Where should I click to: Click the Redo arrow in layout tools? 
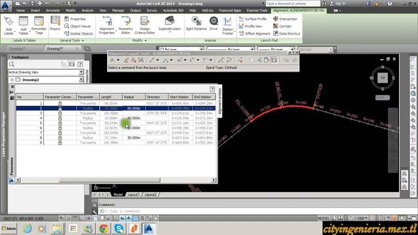295,60
